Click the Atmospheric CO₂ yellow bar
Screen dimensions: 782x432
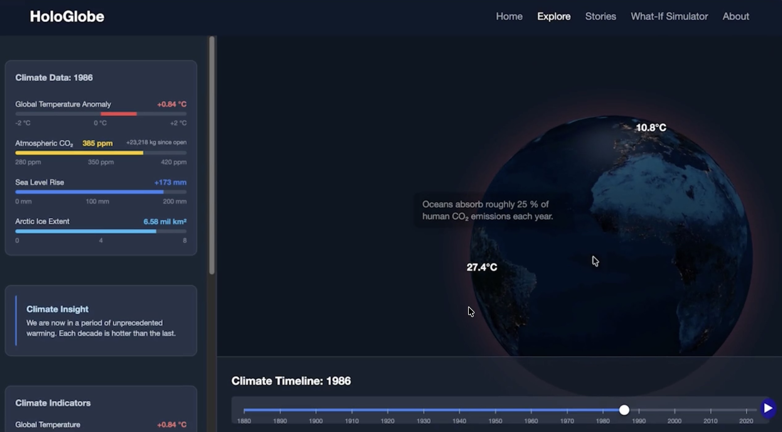tap(79, 153)
